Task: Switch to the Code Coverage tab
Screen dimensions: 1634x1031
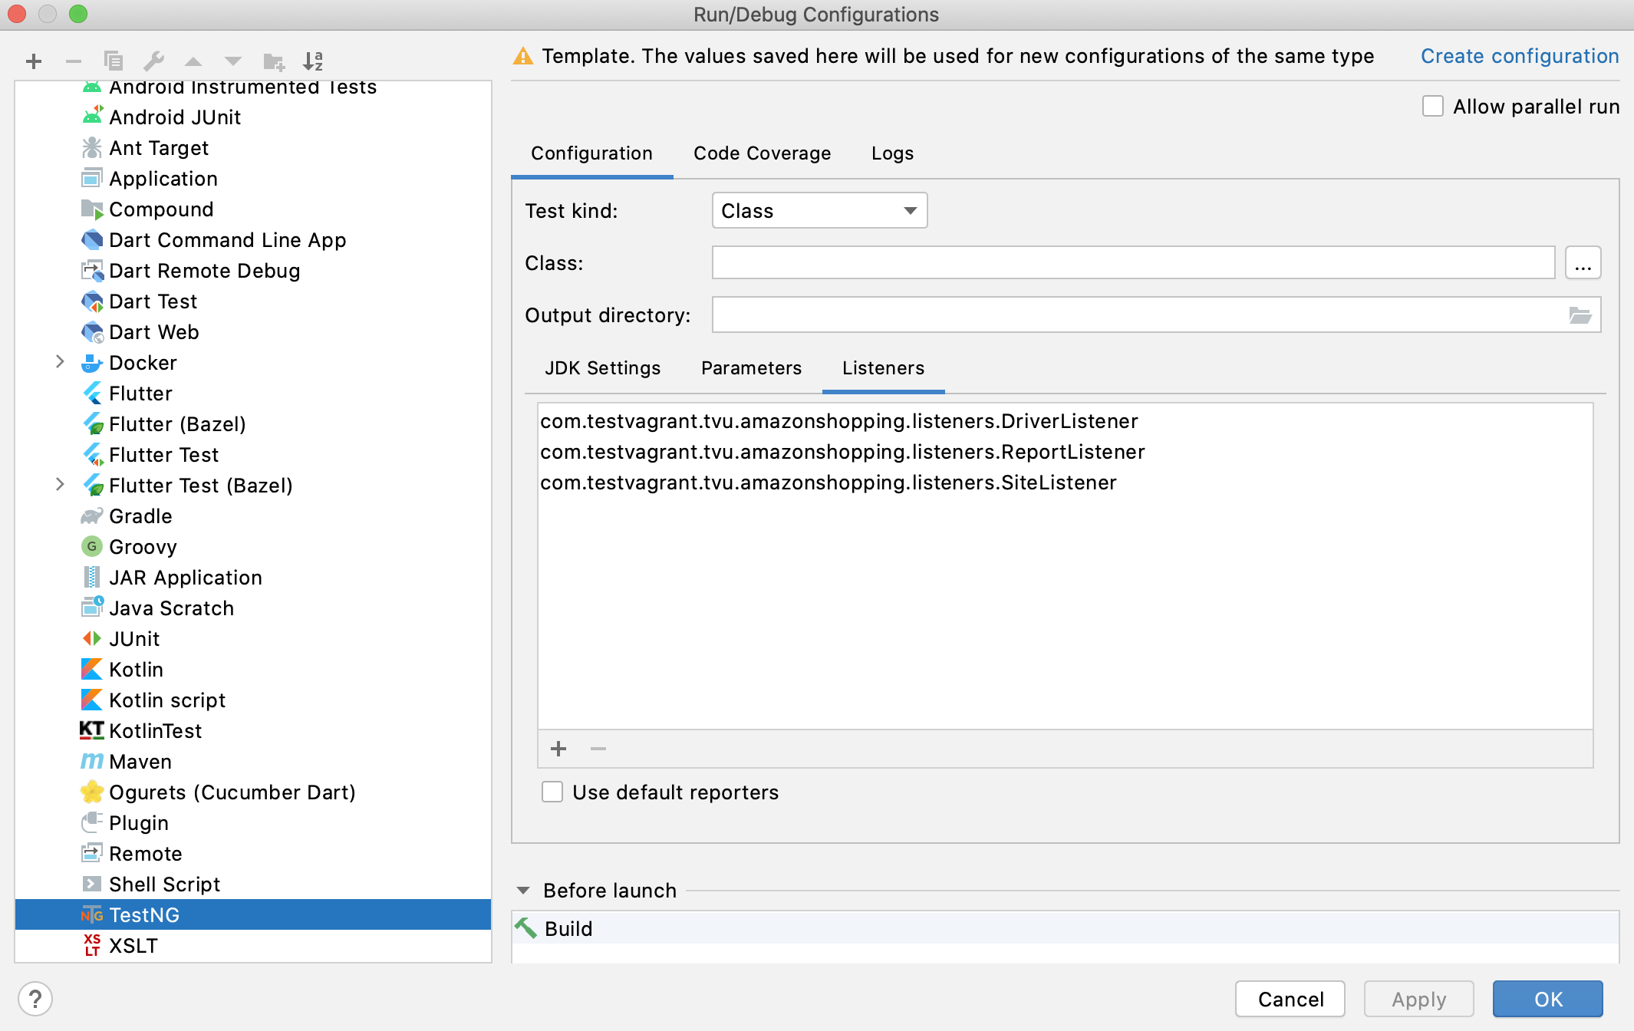Action: pyautogui.click(x=762, y=153)
